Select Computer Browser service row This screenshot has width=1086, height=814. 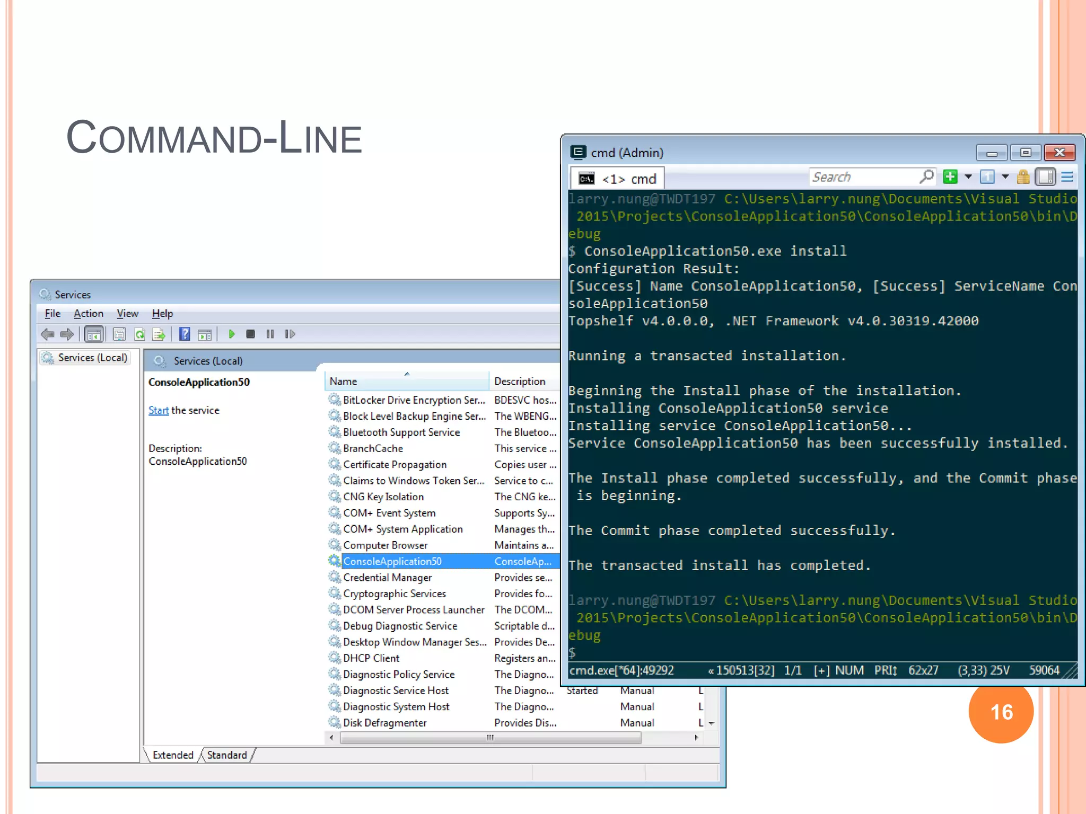(x=443, y=545)
